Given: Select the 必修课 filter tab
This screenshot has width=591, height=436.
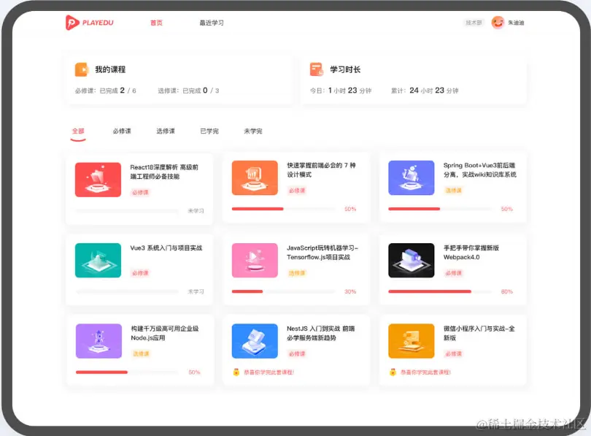Looking at the screenshot, I should (122, 131).
